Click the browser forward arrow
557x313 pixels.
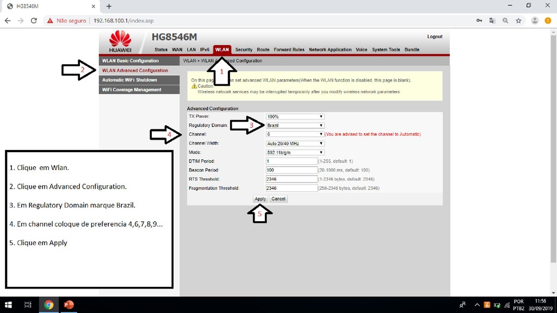pyautogui.click(x=21, y=21)
